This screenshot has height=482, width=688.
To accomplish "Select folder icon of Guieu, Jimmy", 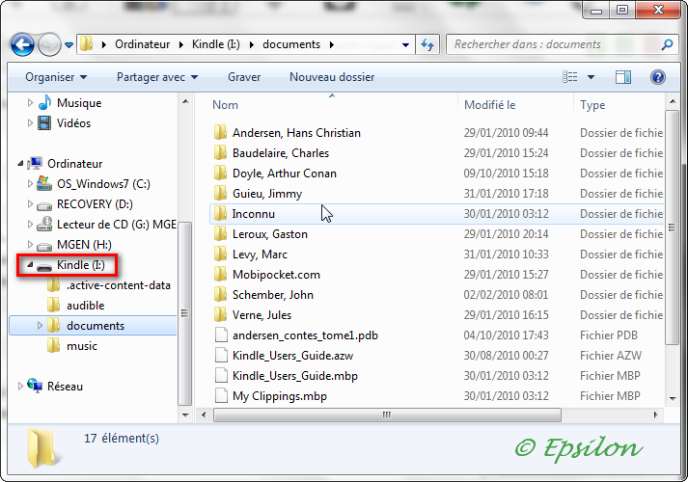I will click(x=221, y=193).
